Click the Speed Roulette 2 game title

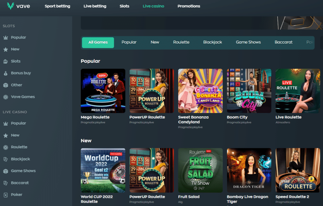pyautogui.click(x=292, y=197)
